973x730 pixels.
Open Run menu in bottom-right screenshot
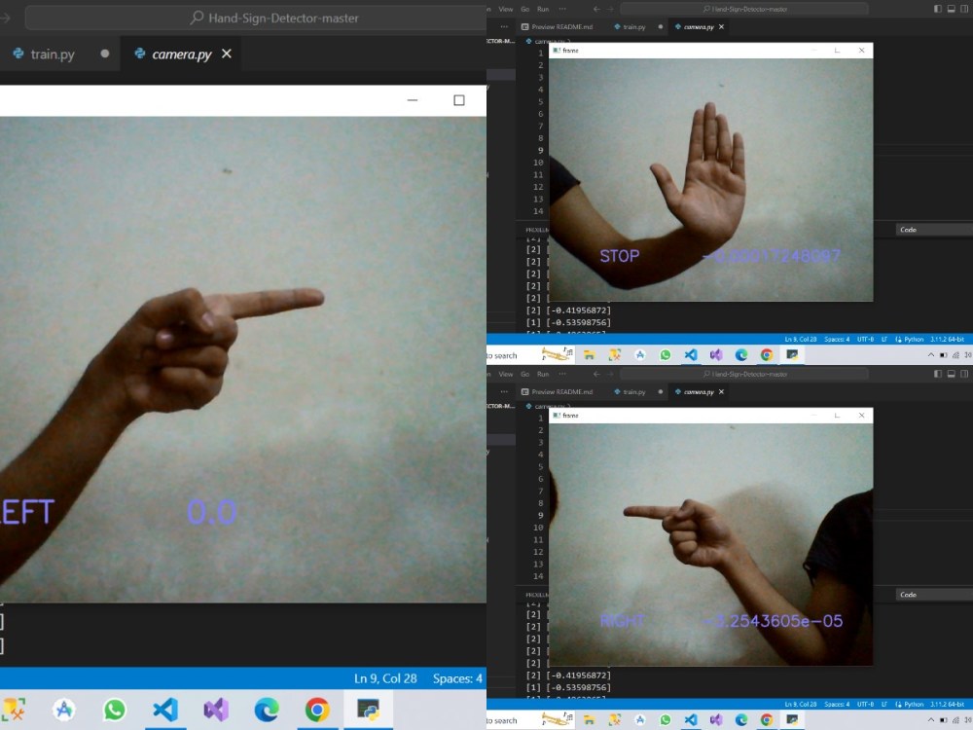click(x=543, y=375)
